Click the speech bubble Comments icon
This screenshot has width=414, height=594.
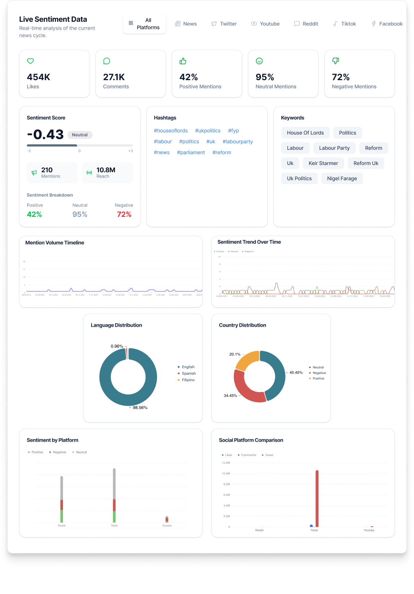coord(106,61)
